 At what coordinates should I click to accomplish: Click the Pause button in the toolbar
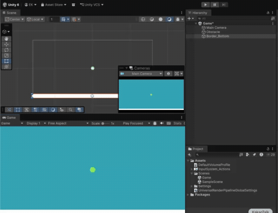point(215,5)
